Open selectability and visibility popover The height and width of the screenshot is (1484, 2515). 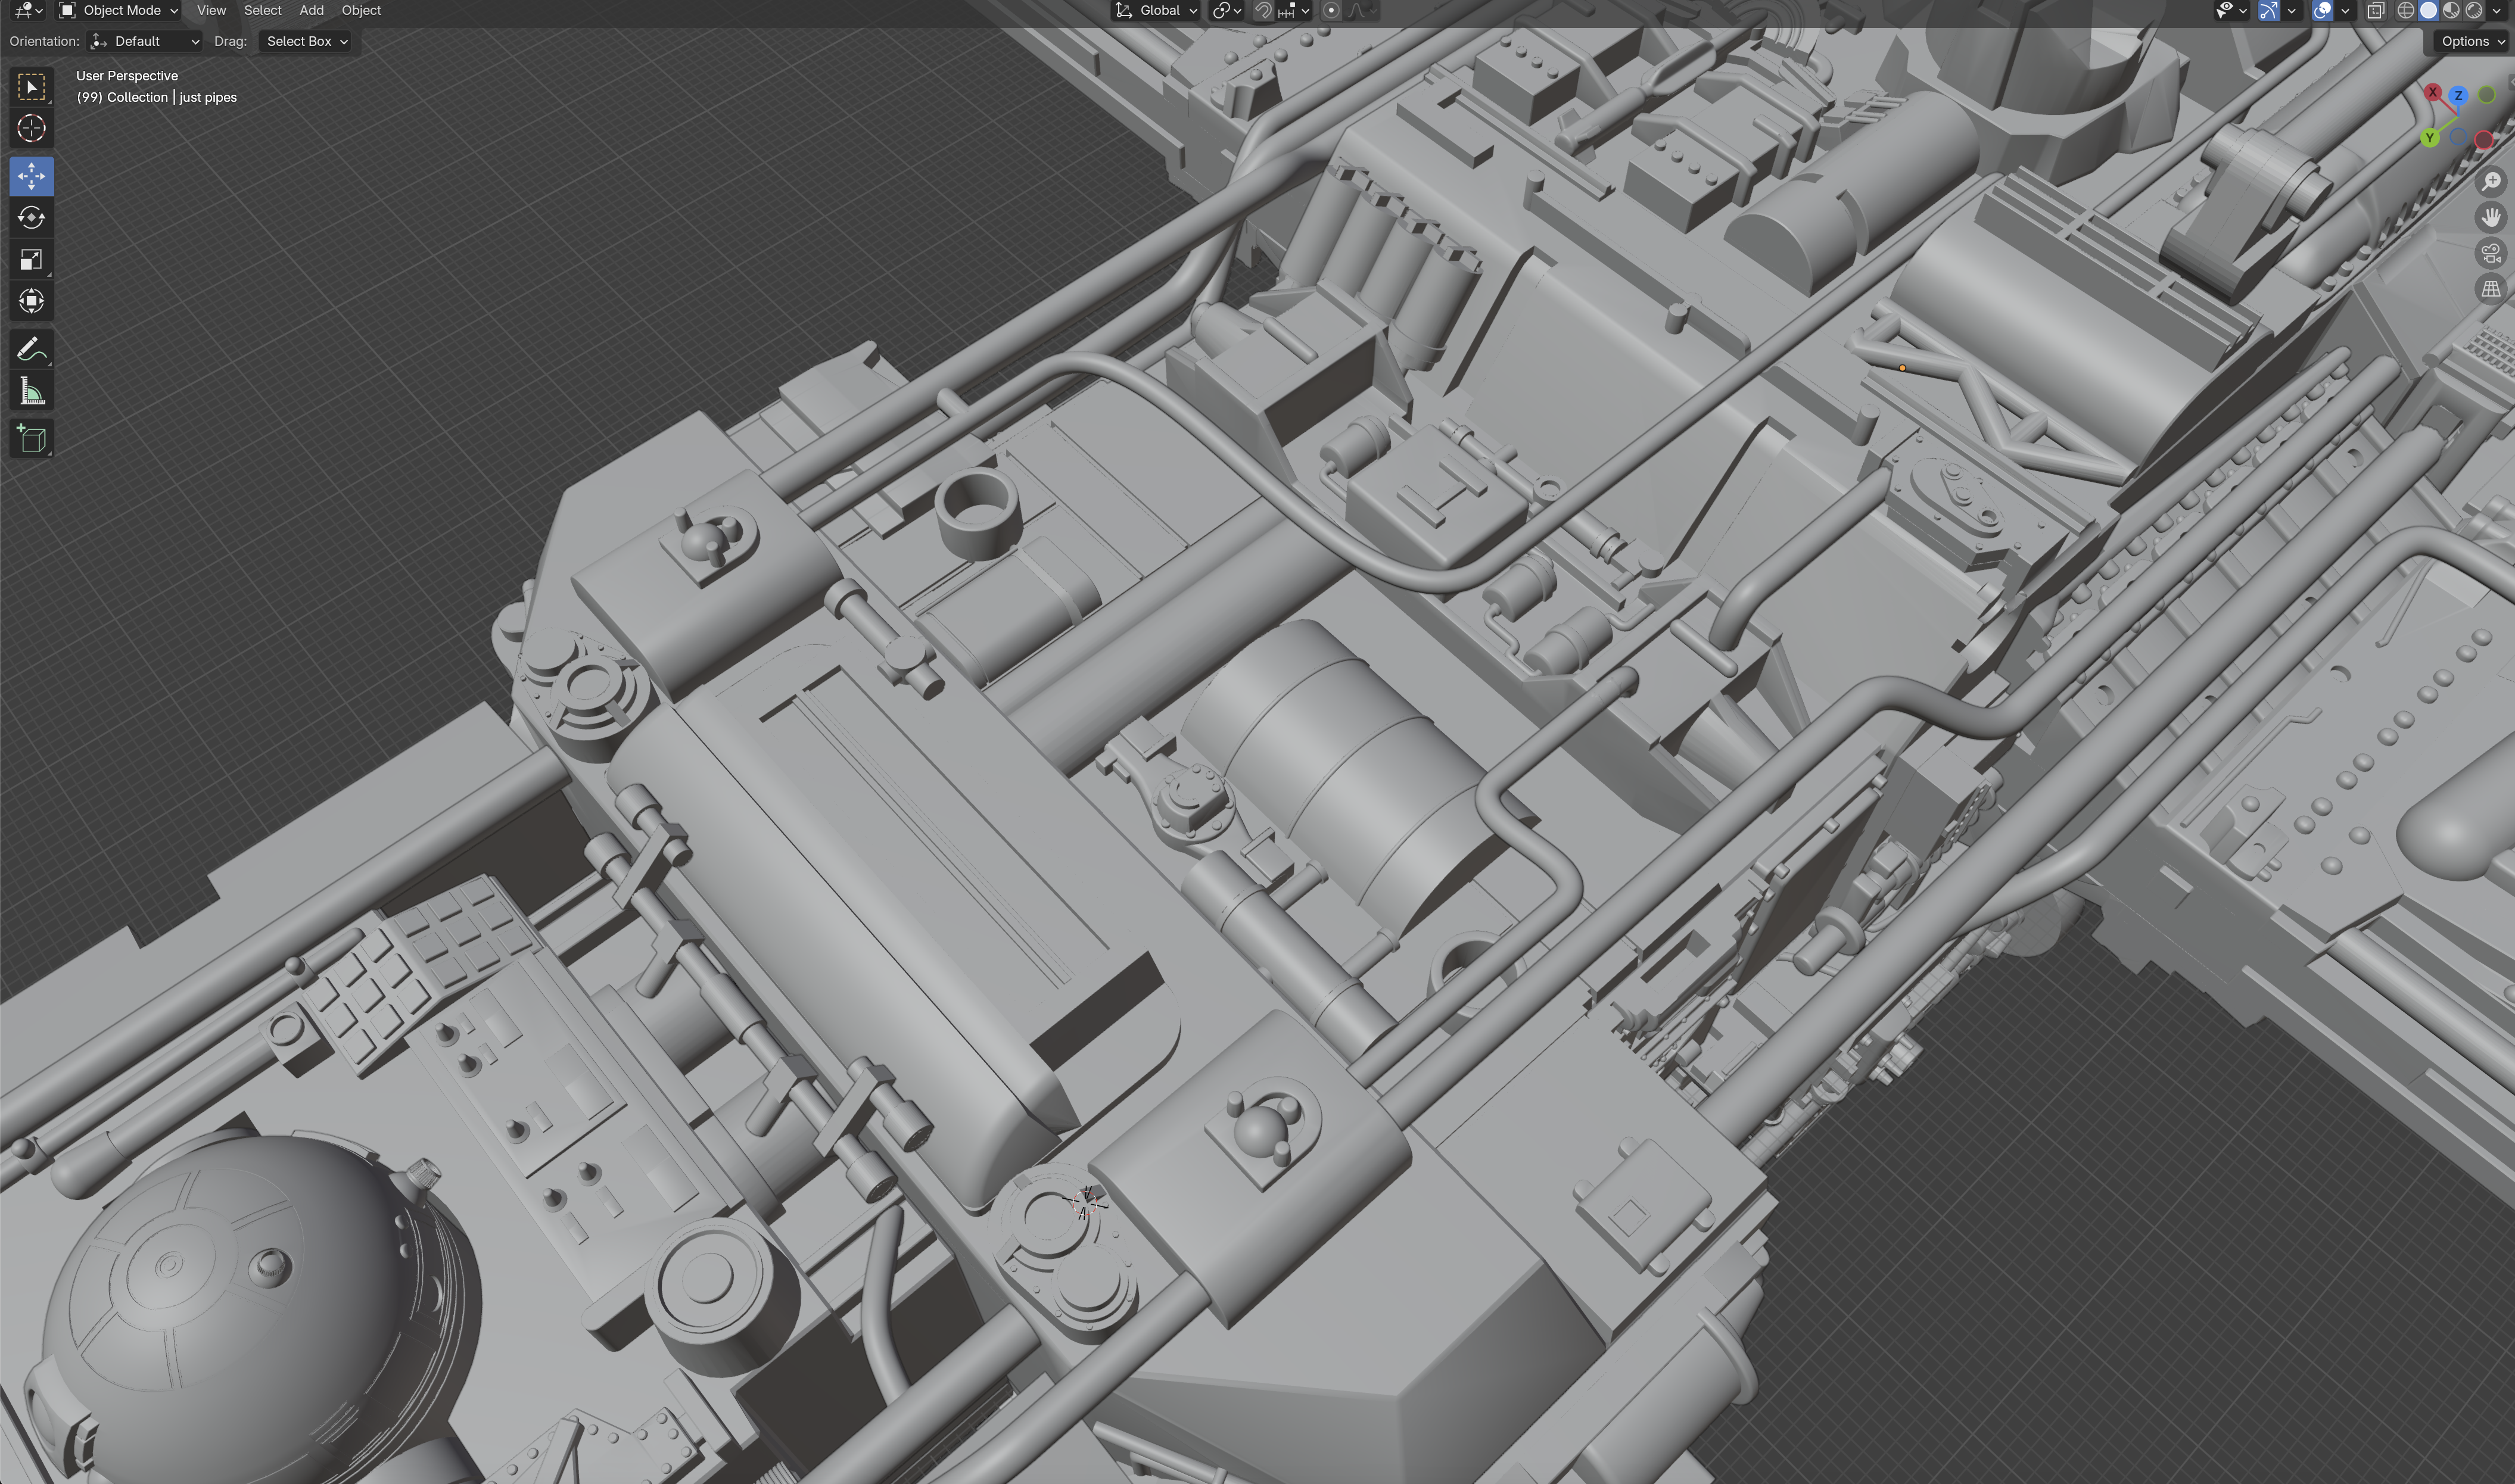coord(2232,10)
